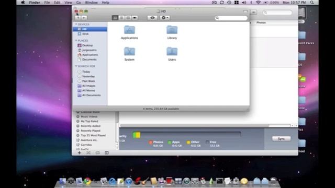This screenshot has height=188, width=335.
Task: Open Spotlight search in menu bar
Action: tap(312, 3)
